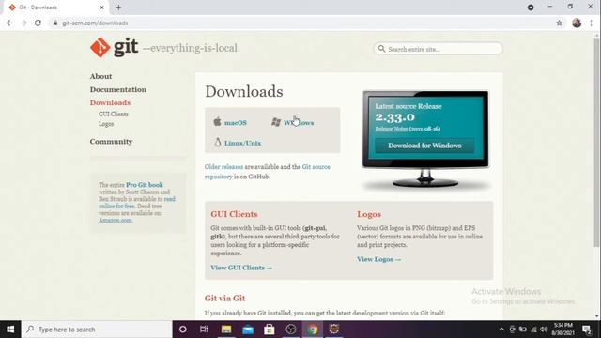Open the About section

pos(100,76)
